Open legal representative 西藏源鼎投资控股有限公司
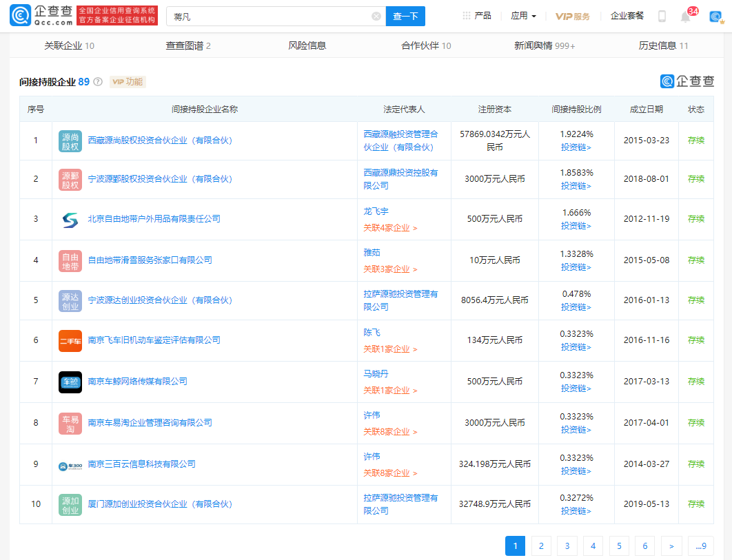The width and height of the screenshot is (732, 560). tap(400, 179)
